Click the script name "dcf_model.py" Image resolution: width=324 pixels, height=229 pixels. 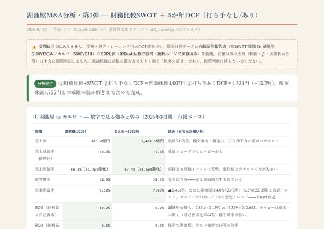(x=163, y=29)
